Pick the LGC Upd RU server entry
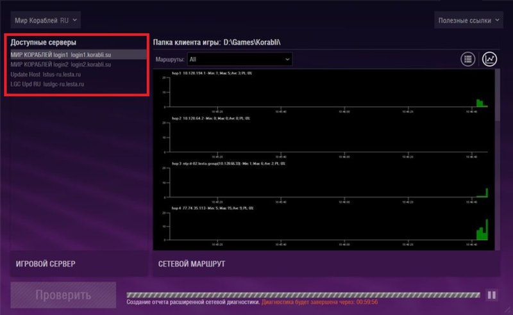Screen dimensions: 513x315 coord(49,84)
